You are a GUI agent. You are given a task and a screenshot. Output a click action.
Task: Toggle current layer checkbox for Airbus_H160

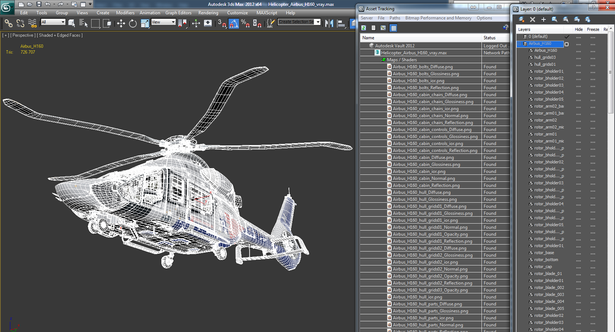(566, 44)
